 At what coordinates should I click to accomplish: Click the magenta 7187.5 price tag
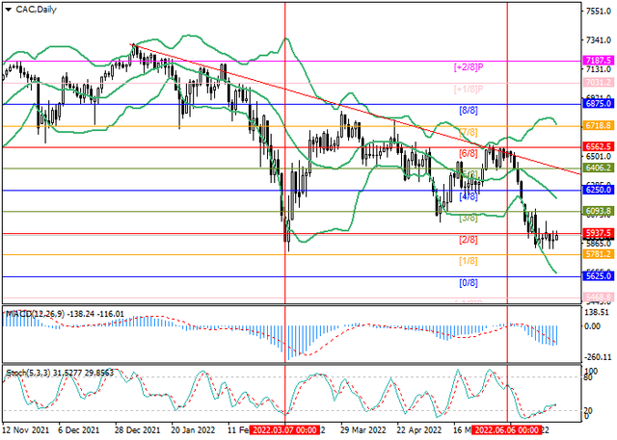pos(599,60)
